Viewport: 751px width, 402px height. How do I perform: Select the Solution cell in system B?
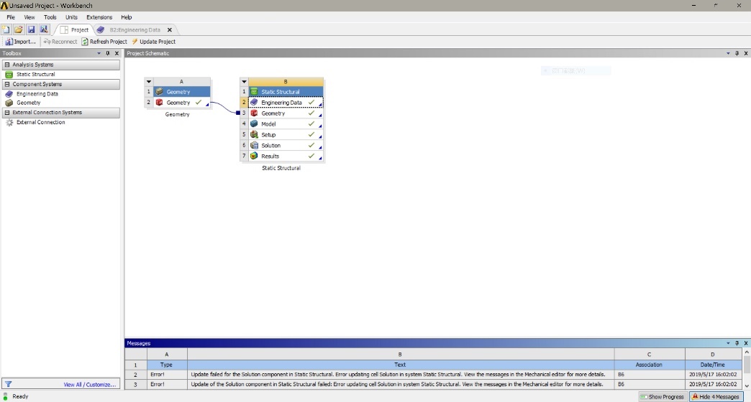(x=270, y=146)
